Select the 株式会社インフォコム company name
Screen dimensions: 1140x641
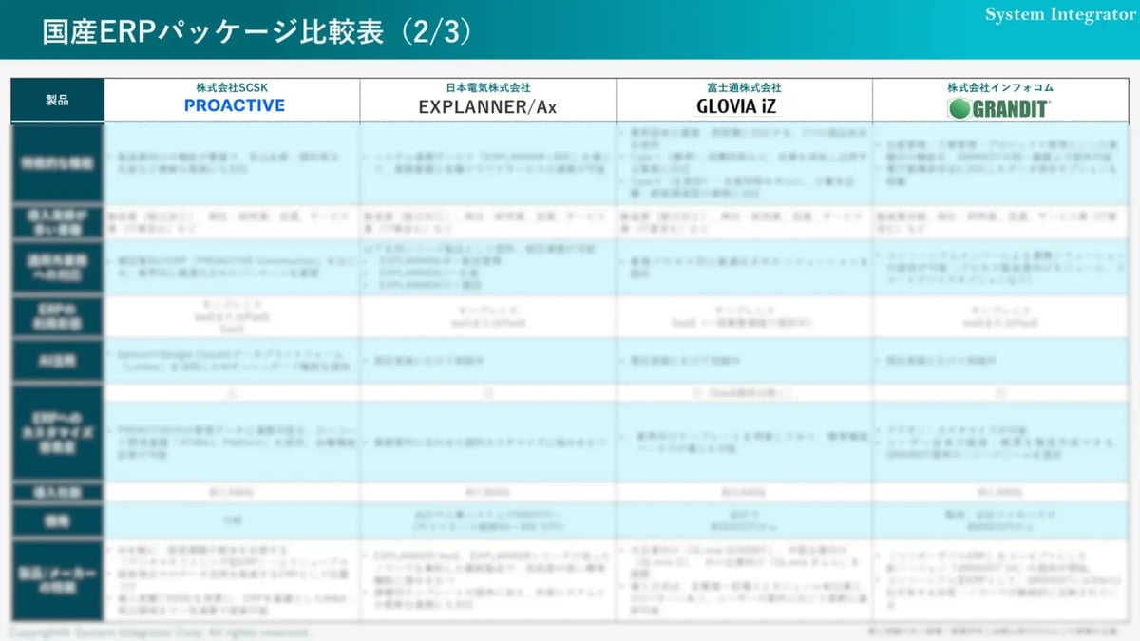click(x=999, y=87)
